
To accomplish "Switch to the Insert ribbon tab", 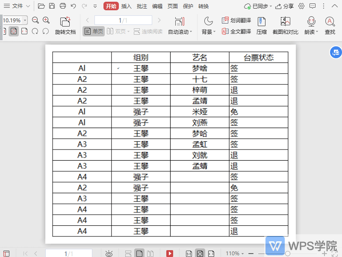I will [x=127, y=6].
